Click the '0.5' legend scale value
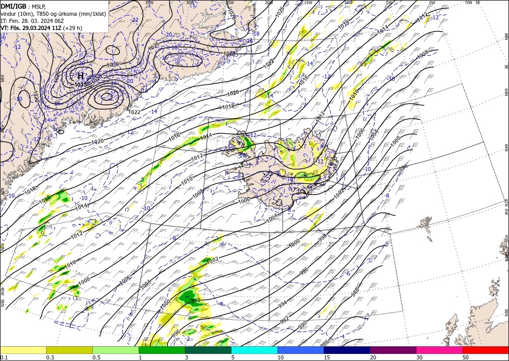Image resolution: width=509 pixels, height=361 pixels. click(96, 357)
